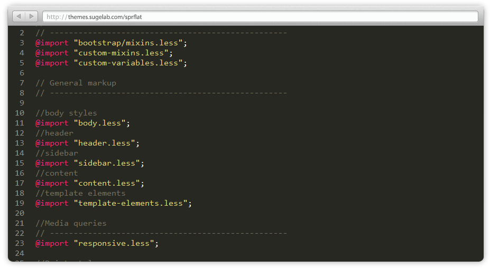Click the "template-elements.less" string
This screenshot has height=269, width=490.
click(x=131, y=203)
